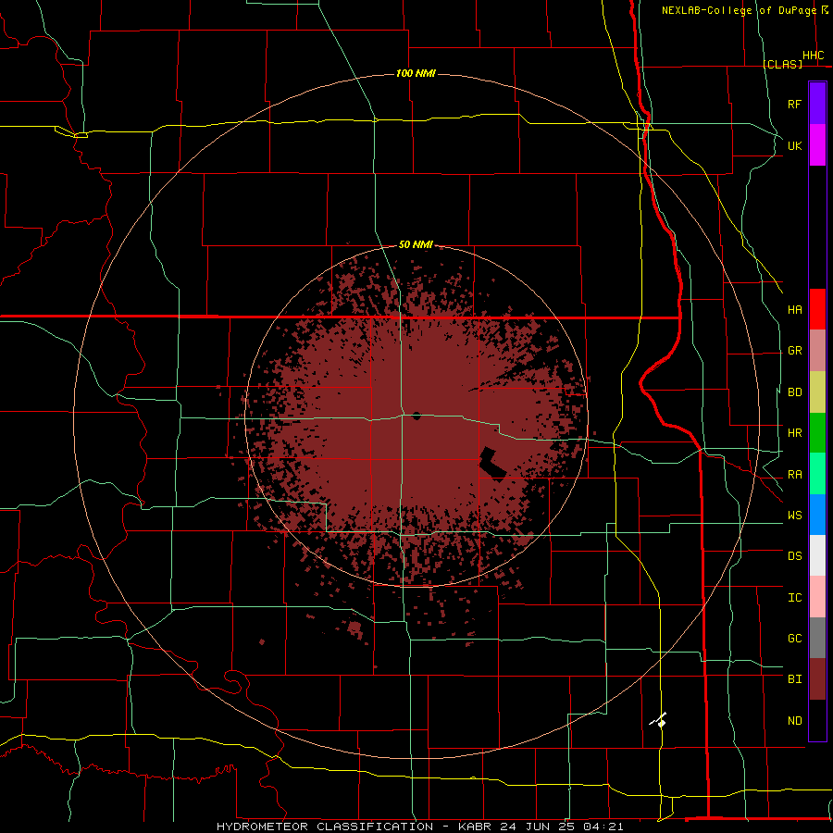The width and height of the screenshot is (833, 833).
Task: Click the UK legend label
Action: [x=794, y=145]
